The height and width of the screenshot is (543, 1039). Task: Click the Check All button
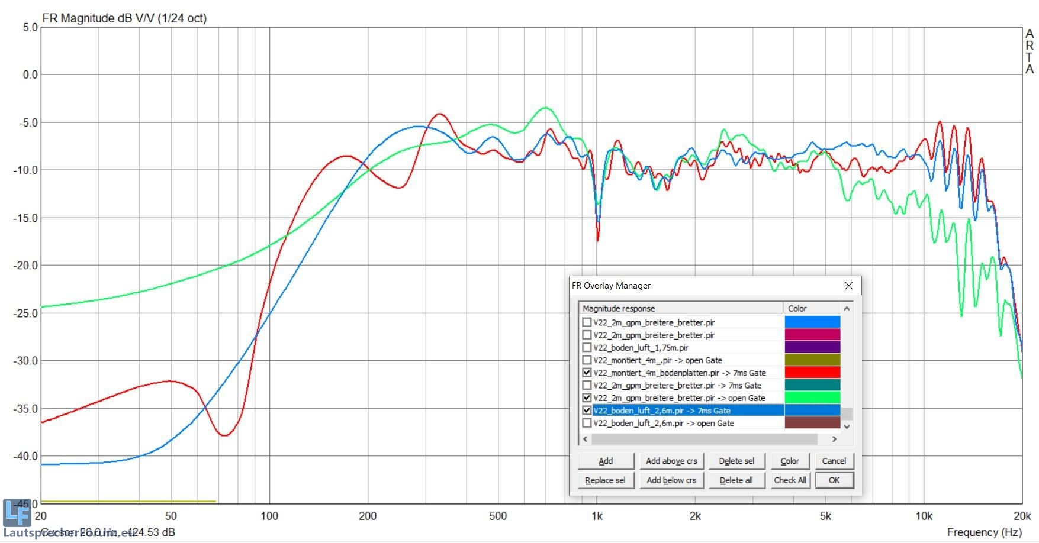tap(789, 480)
